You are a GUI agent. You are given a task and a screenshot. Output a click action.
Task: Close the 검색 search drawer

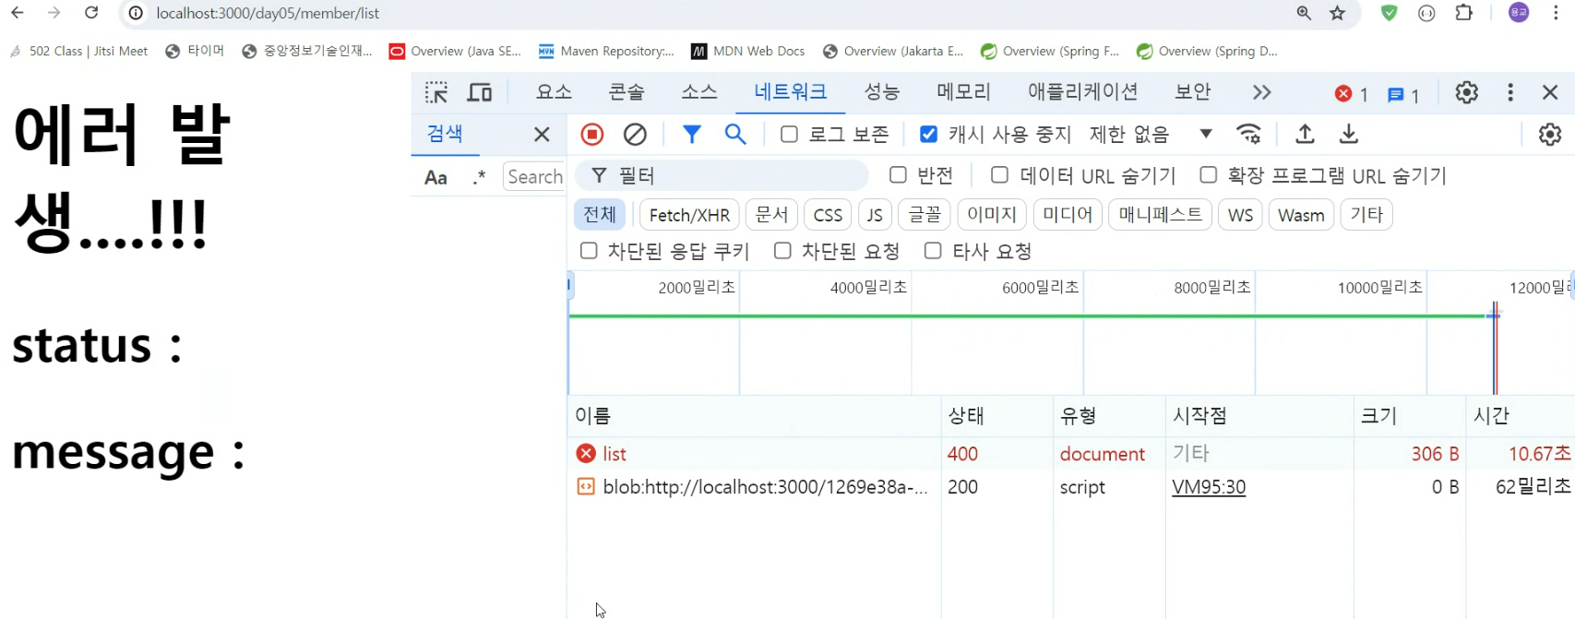point(542,135)
